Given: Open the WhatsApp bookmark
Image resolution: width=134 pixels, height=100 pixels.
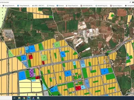Looking at the screenshot, I should (x=51, y=6).
